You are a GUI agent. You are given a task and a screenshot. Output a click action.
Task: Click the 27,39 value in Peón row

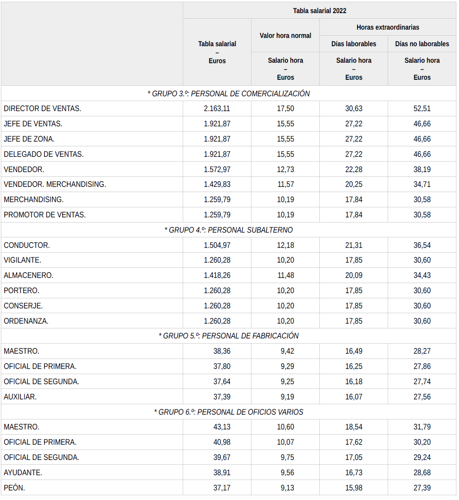point(422,488)
